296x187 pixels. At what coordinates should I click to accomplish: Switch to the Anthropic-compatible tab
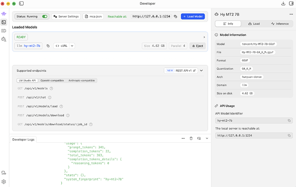coord(82,80)
